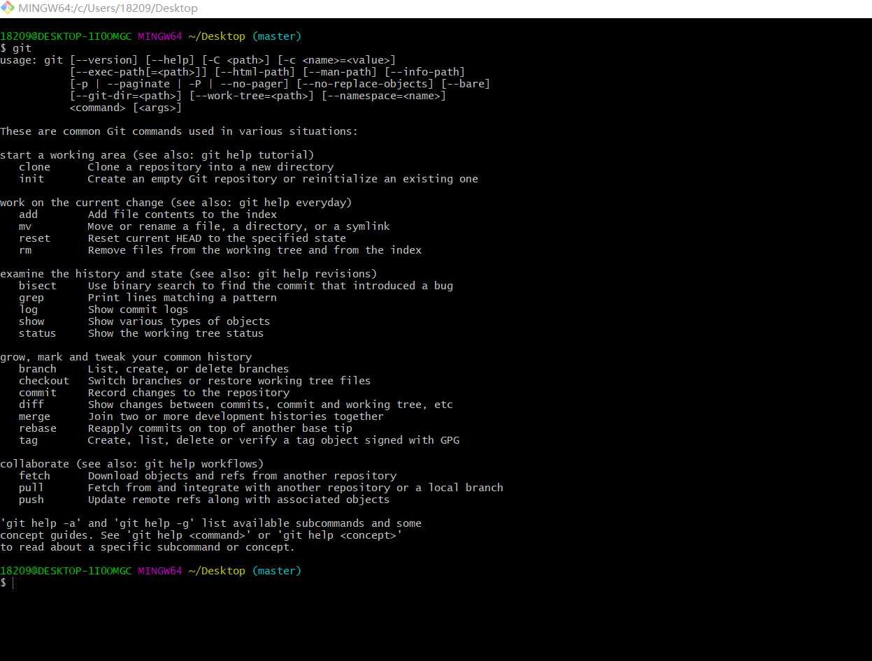This screenshot has width=872, height=661.
Task: Click the window title MINGW64:/c/Users/18209/Desktop
Action: pyautogui.click(x=108, y=8)
